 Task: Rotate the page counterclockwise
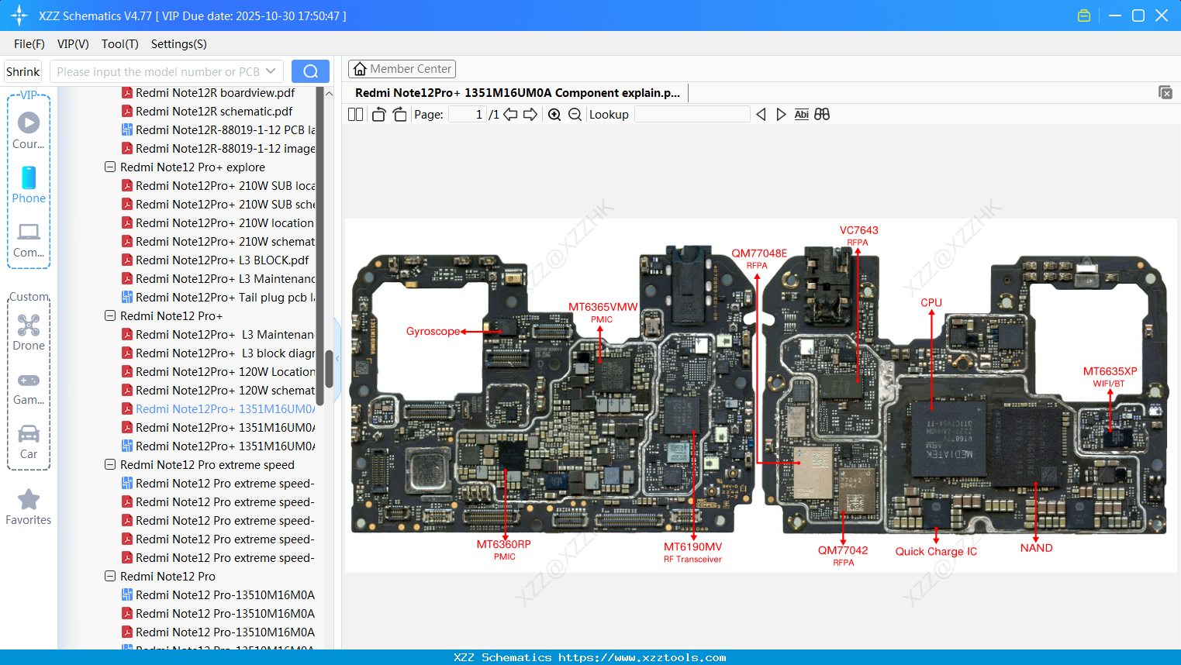[378, 115]
